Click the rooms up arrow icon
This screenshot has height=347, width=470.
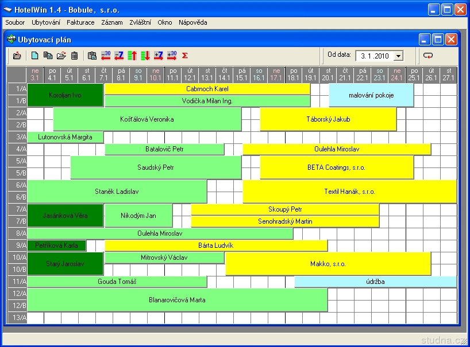[x=132, y=56]
